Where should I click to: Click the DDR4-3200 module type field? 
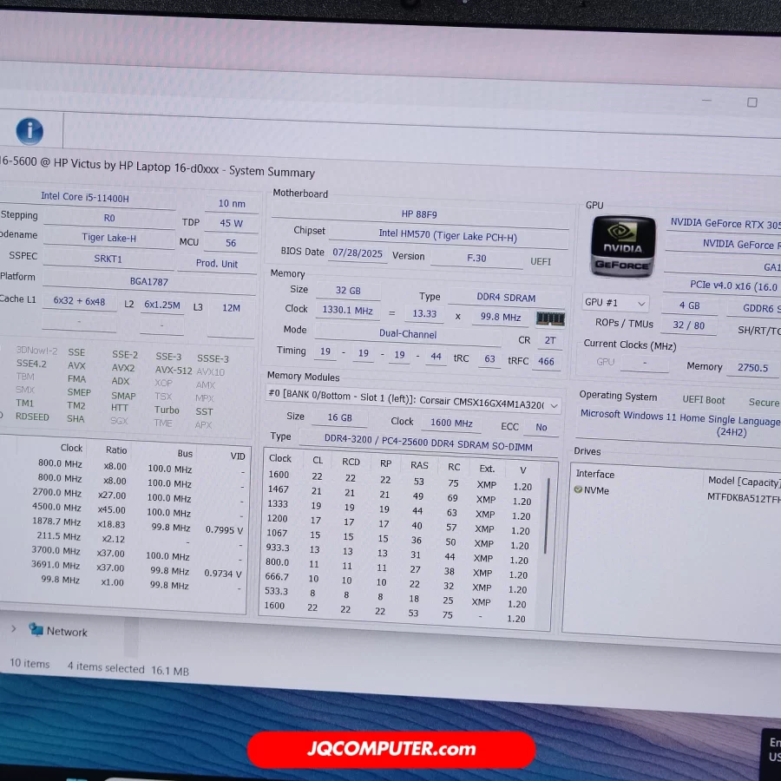(416, 442)
